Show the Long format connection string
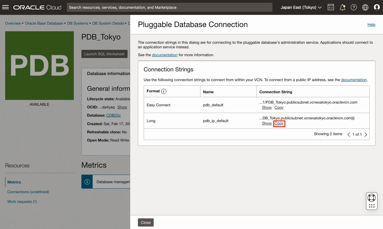Image resolution: width=383 pixels, height=229 pixels. [x=267, y=123]
